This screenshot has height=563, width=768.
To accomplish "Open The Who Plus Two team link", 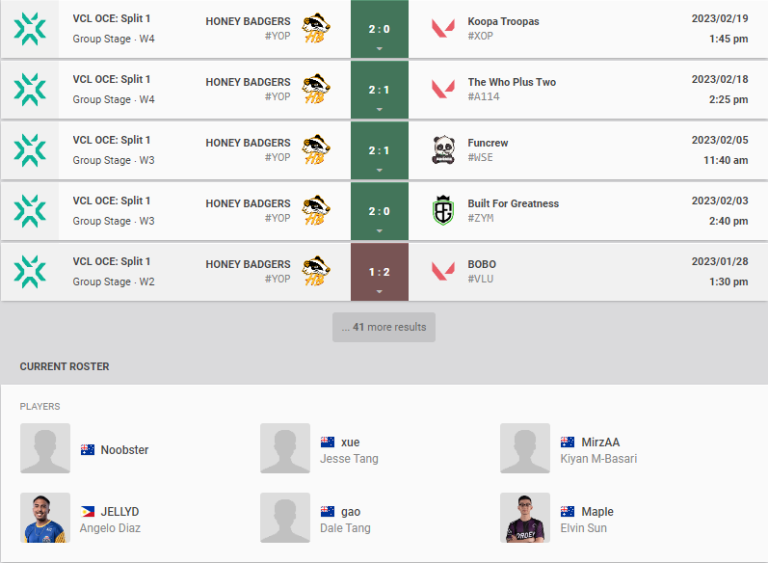I will (512, 82).
